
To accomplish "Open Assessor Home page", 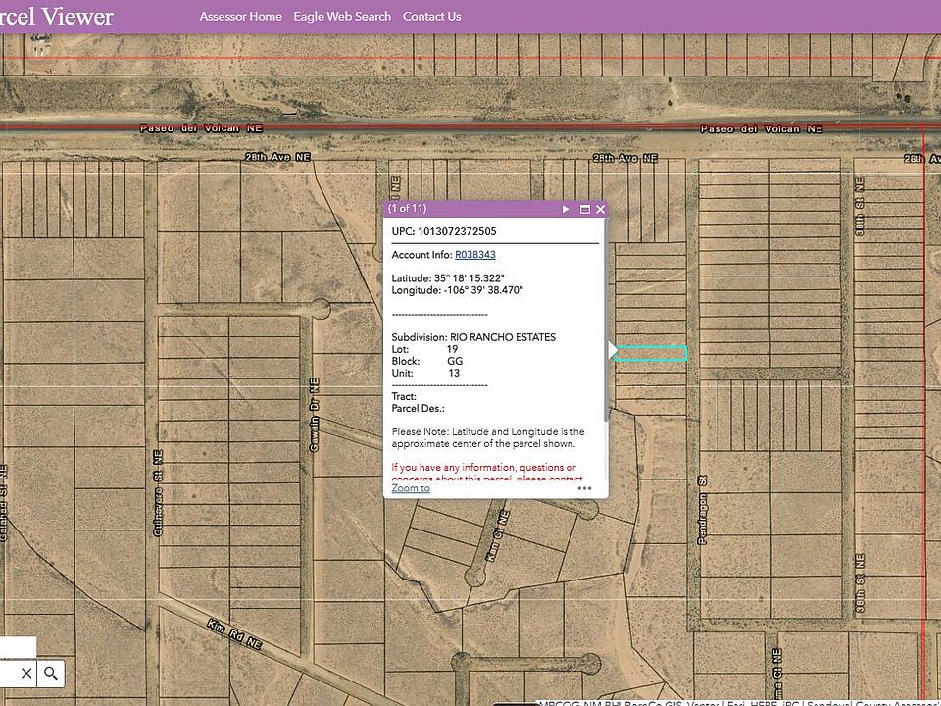I will (241, 17).
